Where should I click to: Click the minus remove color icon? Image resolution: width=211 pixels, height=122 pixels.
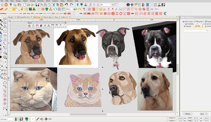click(x=50, y=119)
